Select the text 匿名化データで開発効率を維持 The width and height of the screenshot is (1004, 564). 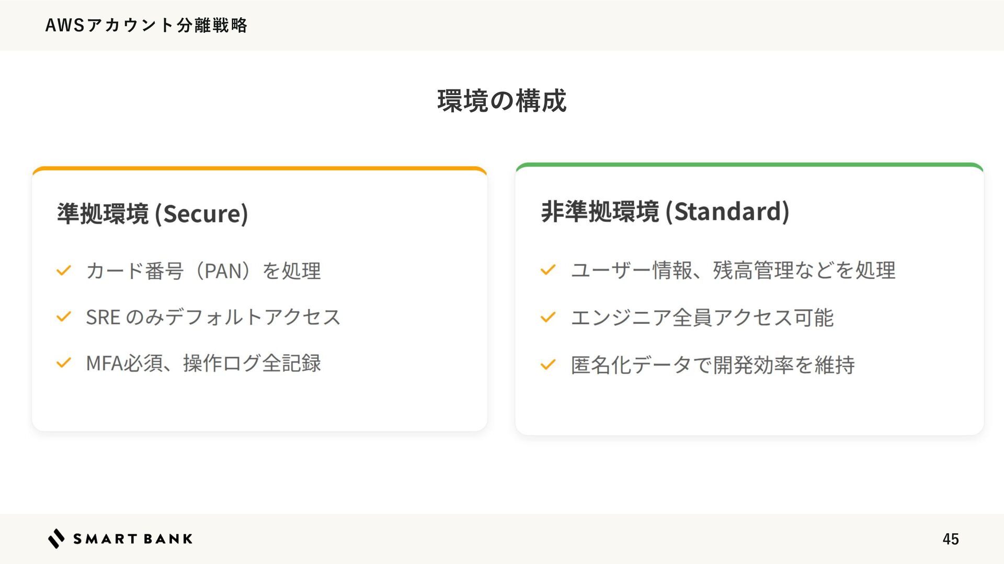pos(713,365)
